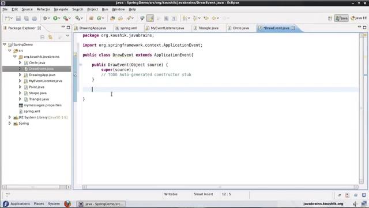Click the Back navigation arrow icon
This screenshot has height=208, width=369.
(x=214, y=18)
